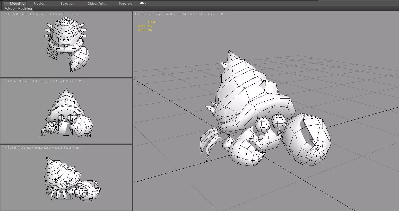This screenshot has height=211, width=399.
Task: Click the 'Polys: 540' statistic text
Action: pos(145,26)
